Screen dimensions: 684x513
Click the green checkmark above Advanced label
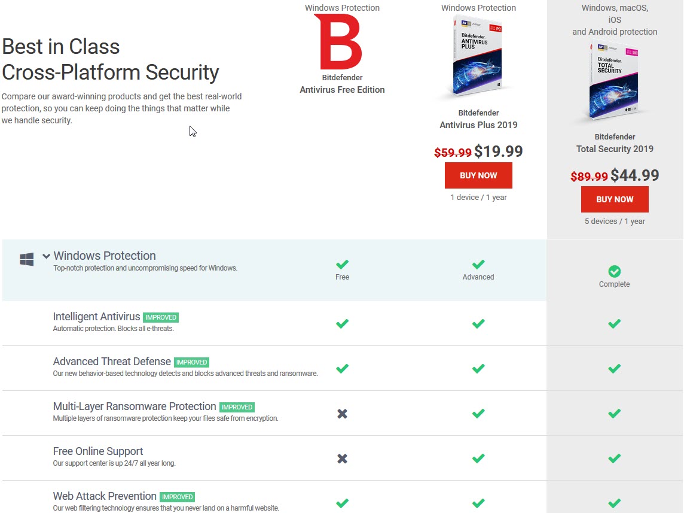[478, 264]
